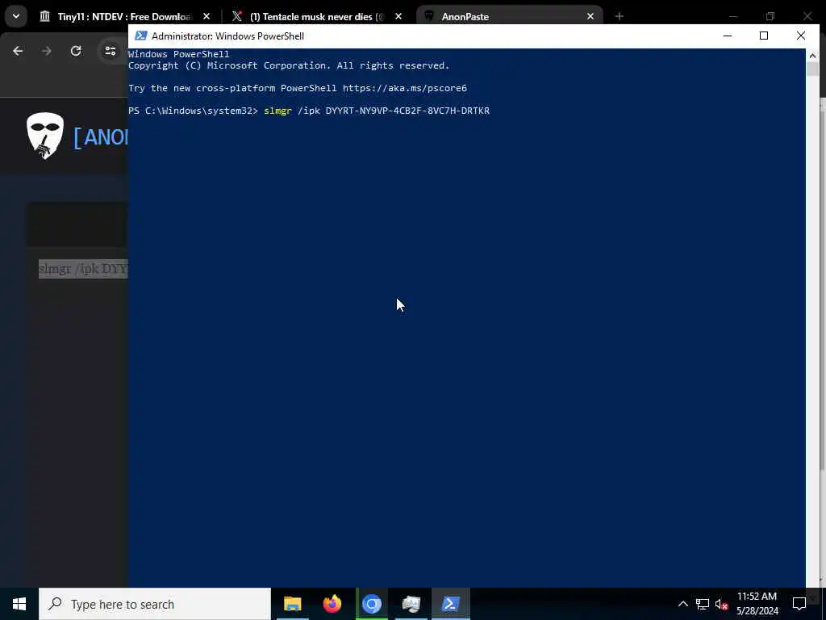Launch Firefox from the taskbar
Viewport: 826px width, 620px height.
[x=332, y=604]
